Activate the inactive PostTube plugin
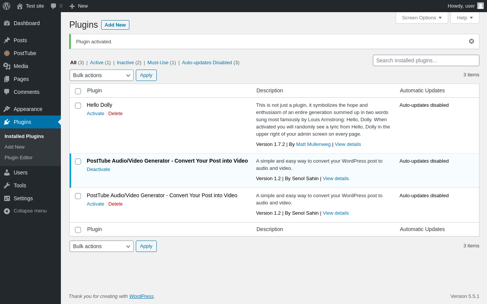 click(95, 204)
